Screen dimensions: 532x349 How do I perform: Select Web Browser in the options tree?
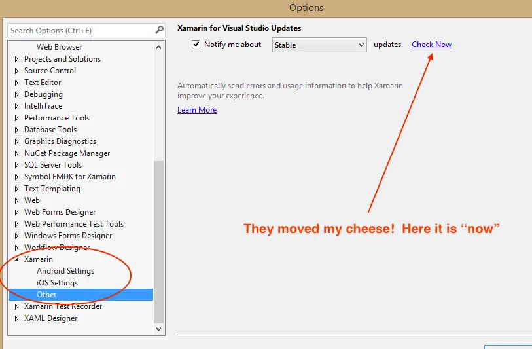59,47
